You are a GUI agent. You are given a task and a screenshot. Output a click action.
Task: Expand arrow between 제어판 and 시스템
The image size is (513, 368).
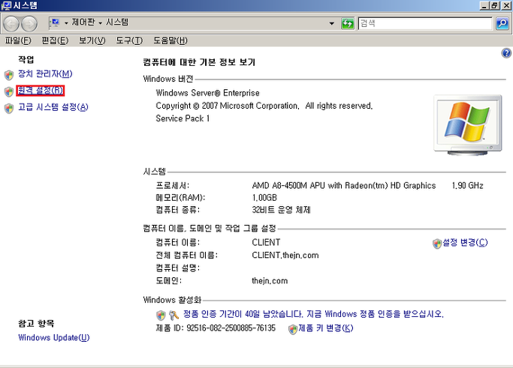click(x=101, y=22)
